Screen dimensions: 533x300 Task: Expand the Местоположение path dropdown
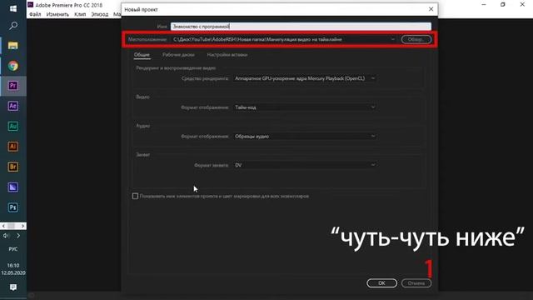pyautogui.click(x=392, y=39)
